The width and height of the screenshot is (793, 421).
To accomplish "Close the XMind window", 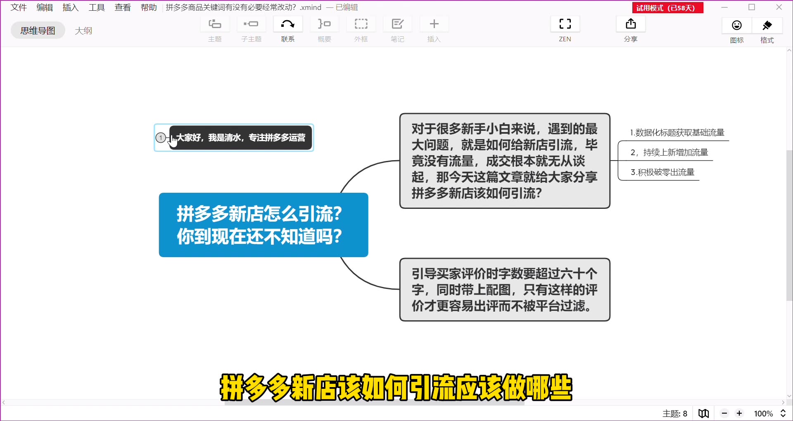I will pyautogui.click(x=779, y=7).
